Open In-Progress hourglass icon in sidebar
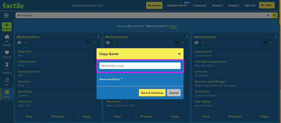 tap(7, 64)
